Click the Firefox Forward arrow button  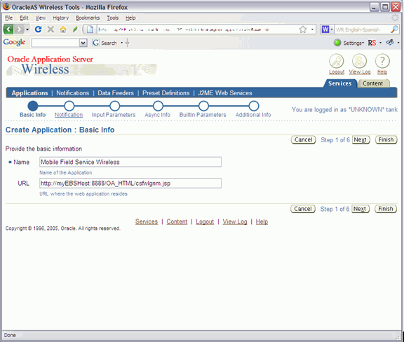coord(19,29)
